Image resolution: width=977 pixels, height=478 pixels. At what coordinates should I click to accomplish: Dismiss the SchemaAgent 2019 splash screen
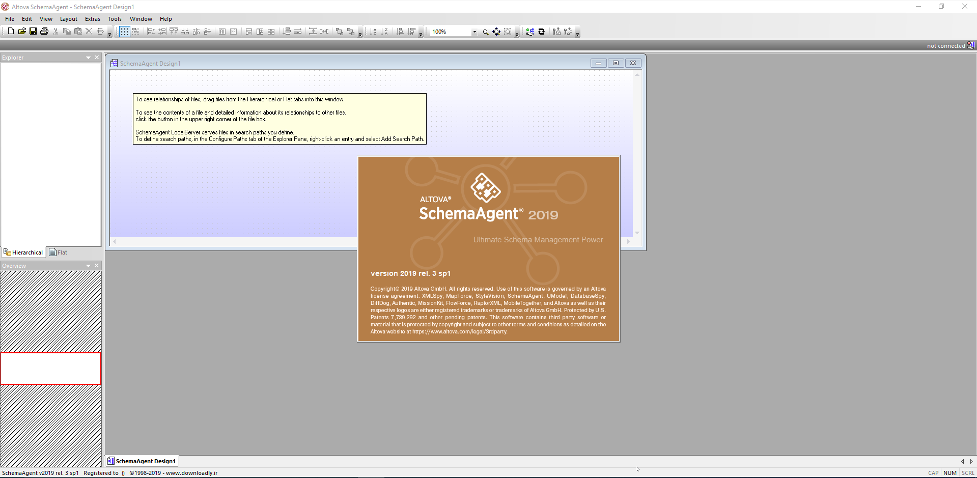[x=489, y=249]
